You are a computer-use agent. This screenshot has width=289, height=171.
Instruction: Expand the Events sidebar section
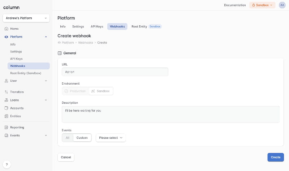tap(46, 136)
